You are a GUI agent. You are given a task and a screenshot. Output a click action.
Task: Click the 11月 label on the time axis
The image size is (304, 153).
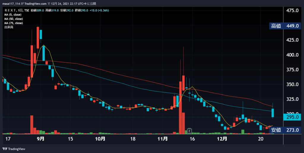click(x=163, y=139)
